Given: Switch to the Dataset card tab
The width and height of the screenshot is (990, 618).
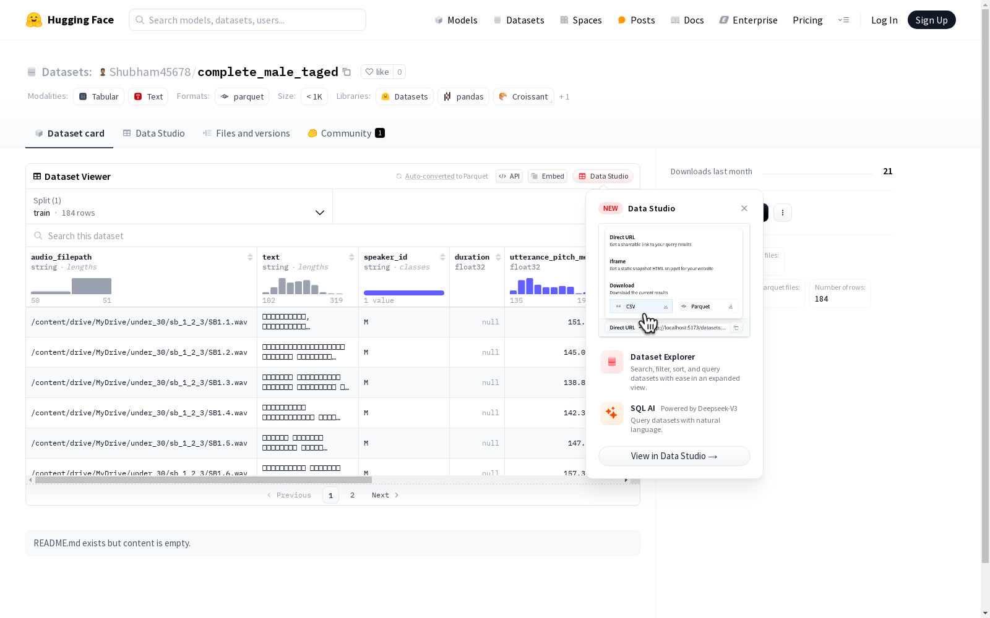Looking at the screenshot, I should (69, 133).
